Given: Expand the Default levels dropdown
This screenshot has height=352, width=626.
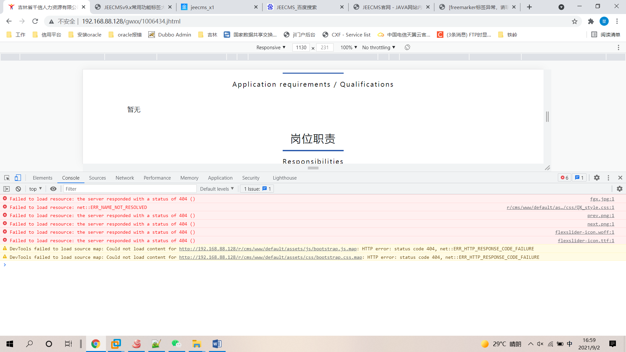Looking at the screenshot, I should coord(217,189).
